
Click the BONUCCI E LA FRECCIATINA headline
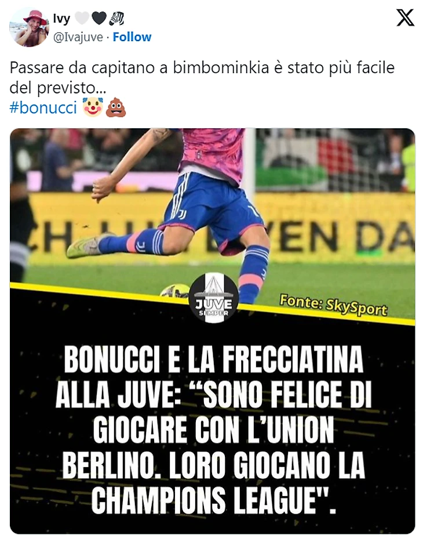[x=213, y=429]
